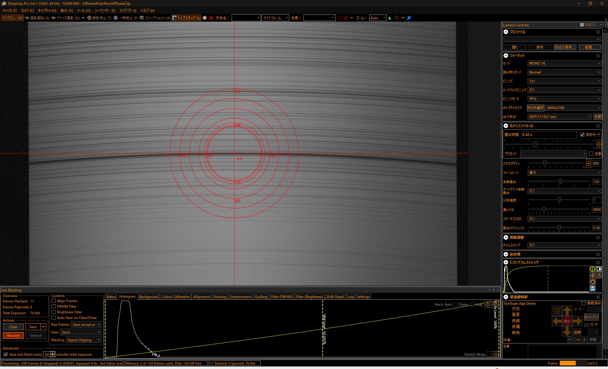608x369 pixels.
Task: Click the auto-stretch lightning bolt icon
Action: [593, 275]
